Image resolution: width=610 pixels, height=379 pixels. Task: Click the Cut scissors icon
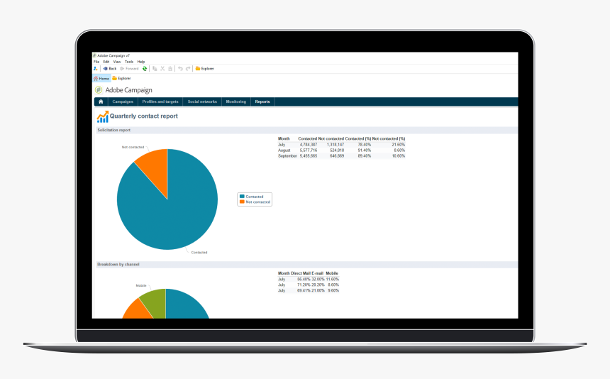click(162, 68)
